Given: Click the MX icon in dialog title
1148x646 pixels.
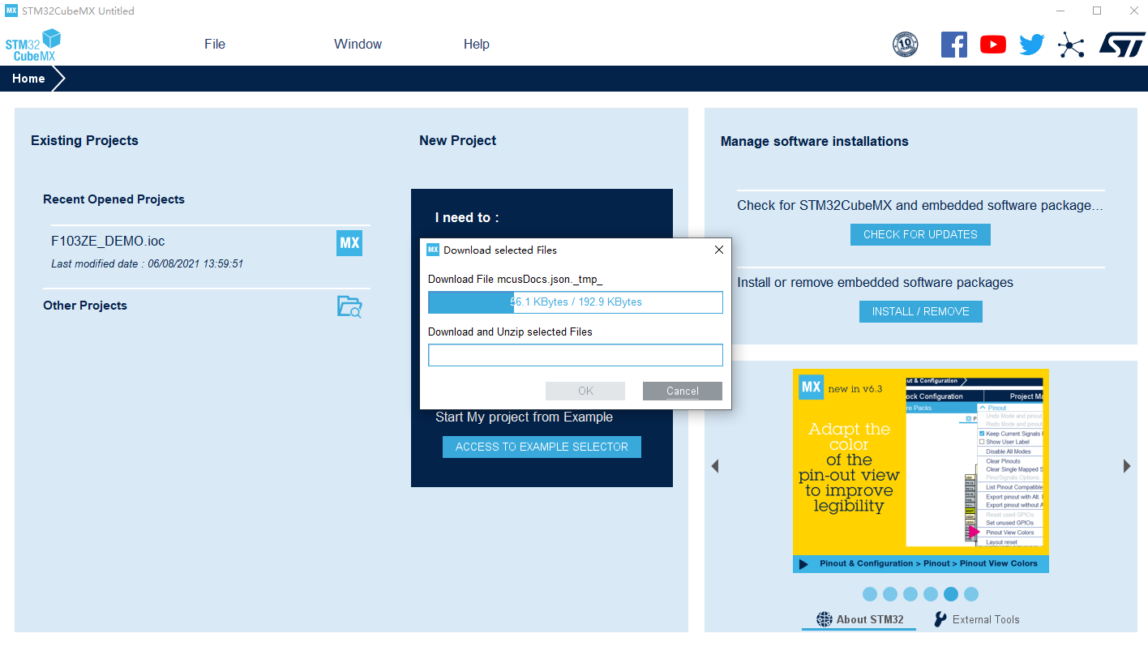Looking at the screenshot, I should pos(433,250).
